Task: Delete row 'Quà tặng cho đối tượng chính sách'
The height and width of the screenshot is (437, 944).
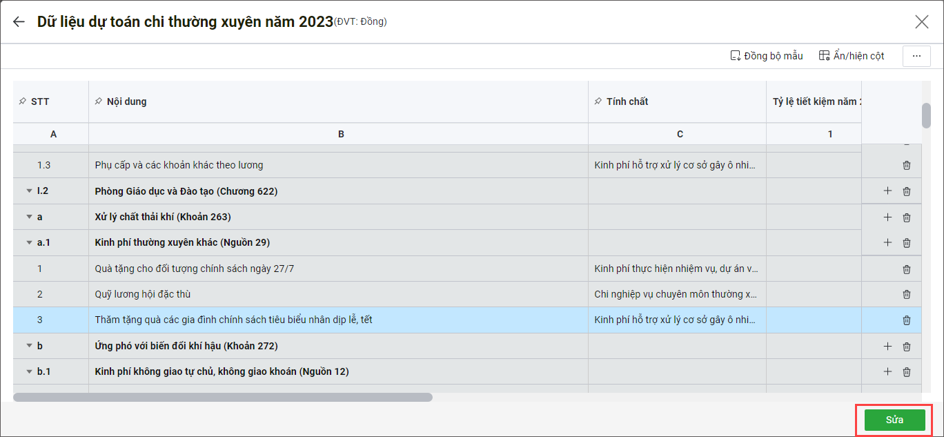Action: [907, 269]
